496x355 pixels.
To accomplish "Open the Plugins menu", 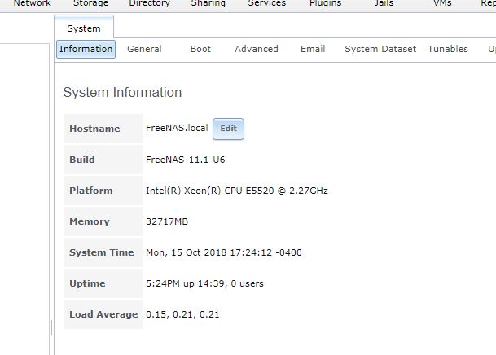I will click(325, 3).
